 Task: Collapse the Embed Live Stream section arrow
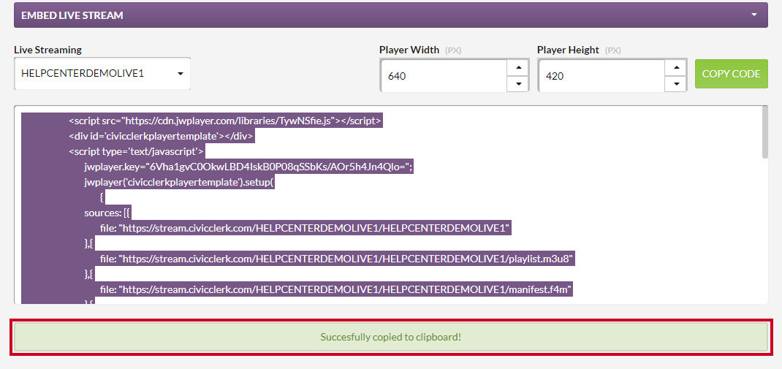753,15
